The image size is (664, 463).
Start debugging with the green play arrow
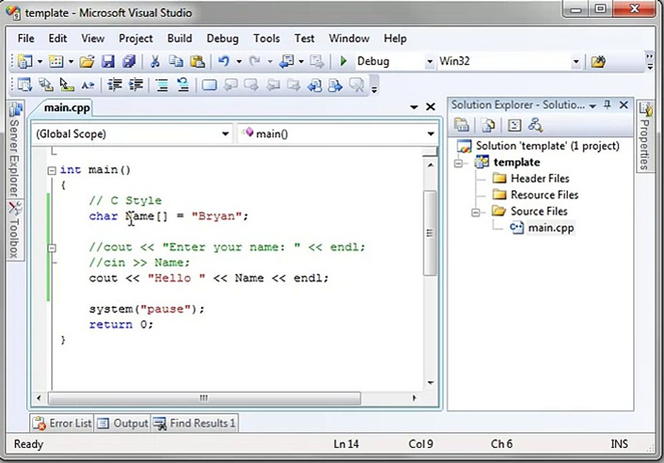tap(344, 61)
